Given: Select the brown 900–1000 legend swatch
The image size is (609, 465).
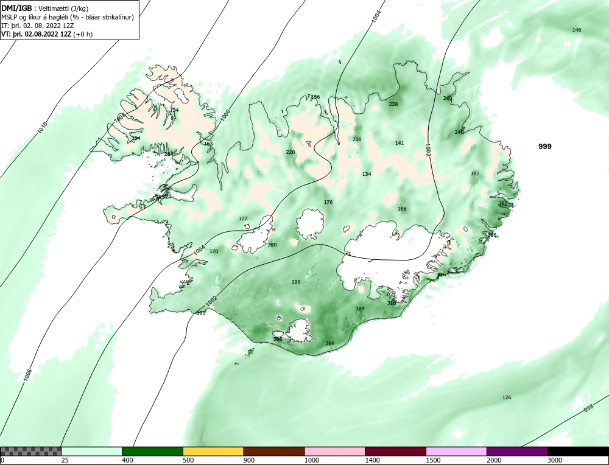Looking at the screenshot, I should 274,451.
